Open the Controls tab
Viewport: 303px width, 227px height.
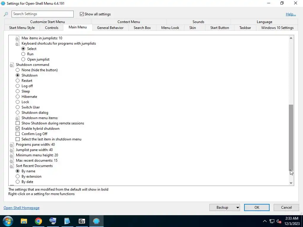[51, 28]
